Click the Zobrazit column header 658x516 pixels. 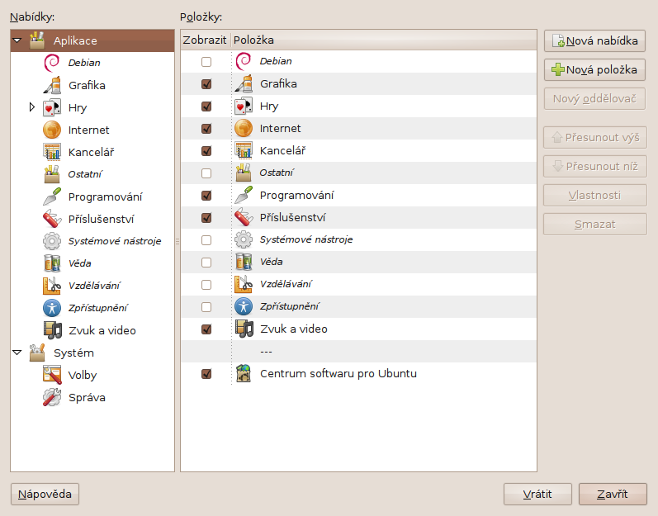[204, 40]
